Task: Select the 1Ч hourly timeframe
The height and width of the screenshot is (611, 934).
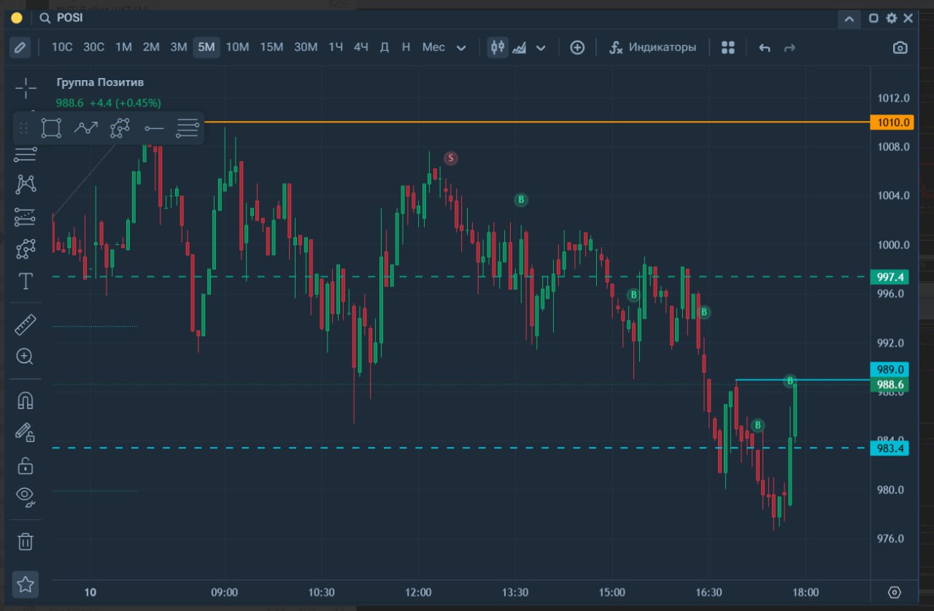Action: coord(336,47)
